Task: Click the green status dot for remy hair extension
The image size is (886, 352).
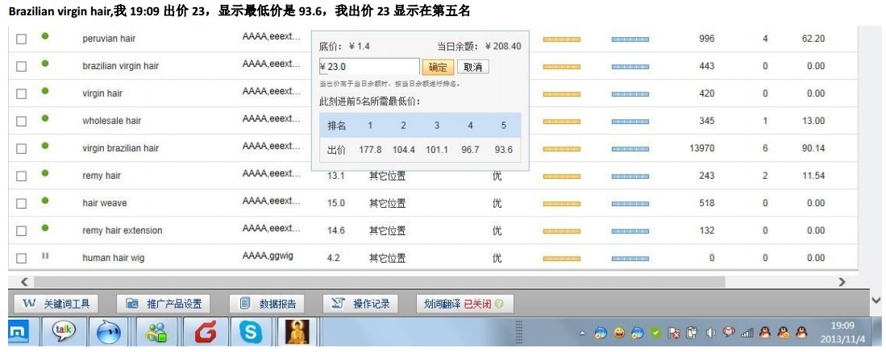Action: [x=45, y=228]
